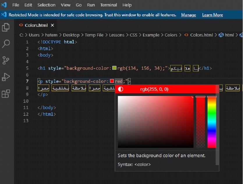Click the closing body tag on line 11
Screen dimensions: 243x184
click(x=47, y=107)
